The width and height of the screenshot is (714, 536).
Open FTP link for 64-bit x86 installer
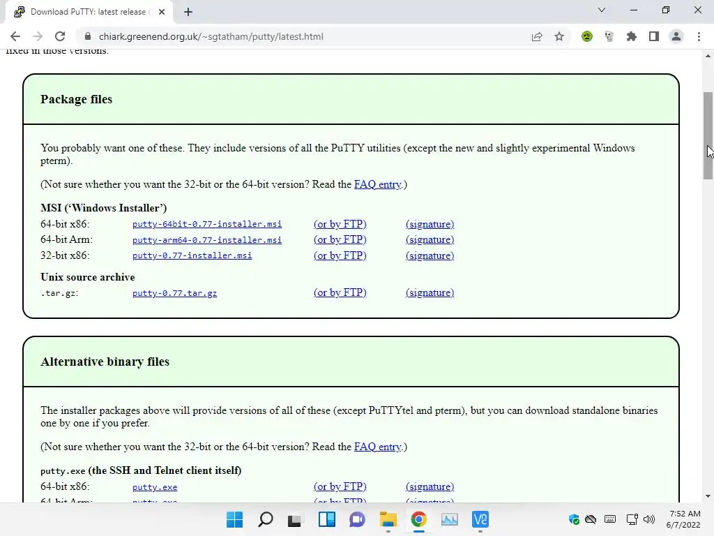point(340,224)
